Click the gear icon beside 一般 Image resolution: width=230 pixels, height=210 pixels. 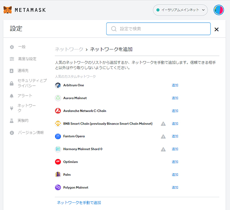pos(12,47)
